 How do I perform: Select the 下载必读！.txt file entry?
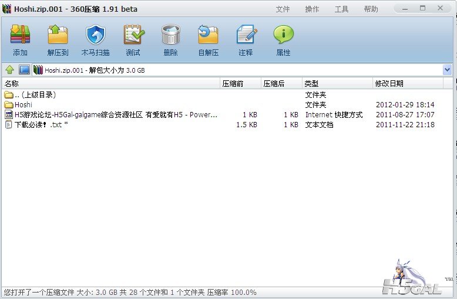(x=38, y=125)
